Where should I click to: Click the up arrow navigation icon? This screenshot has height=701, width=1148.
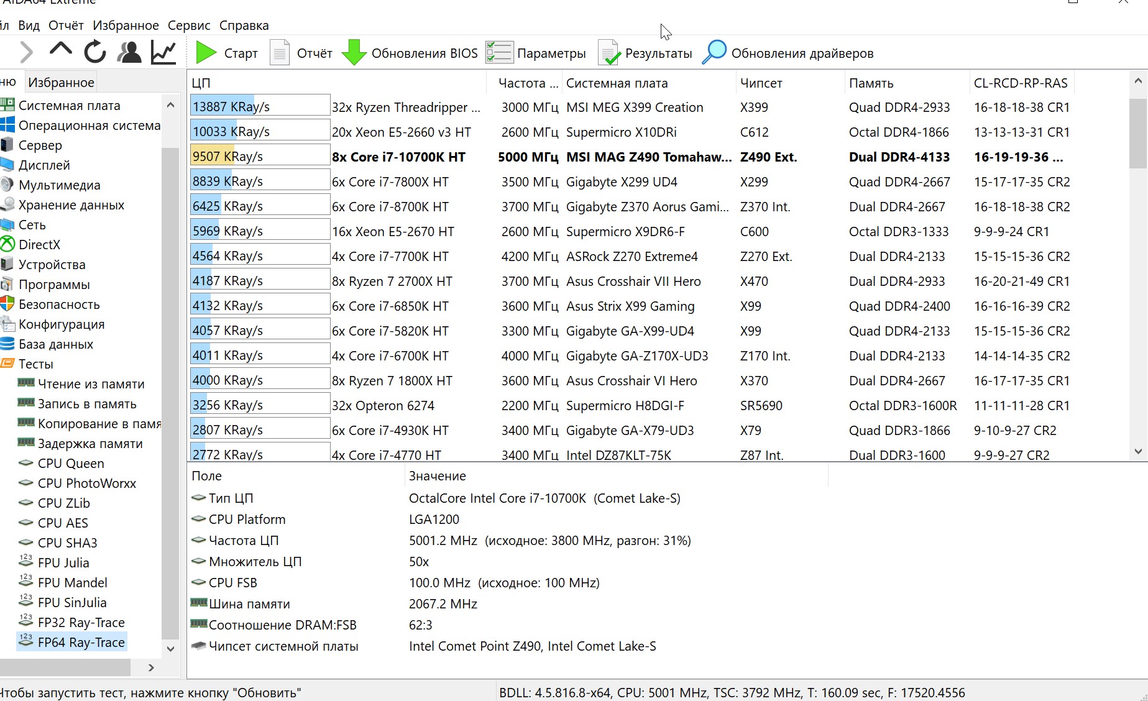(x=61, y=50)
